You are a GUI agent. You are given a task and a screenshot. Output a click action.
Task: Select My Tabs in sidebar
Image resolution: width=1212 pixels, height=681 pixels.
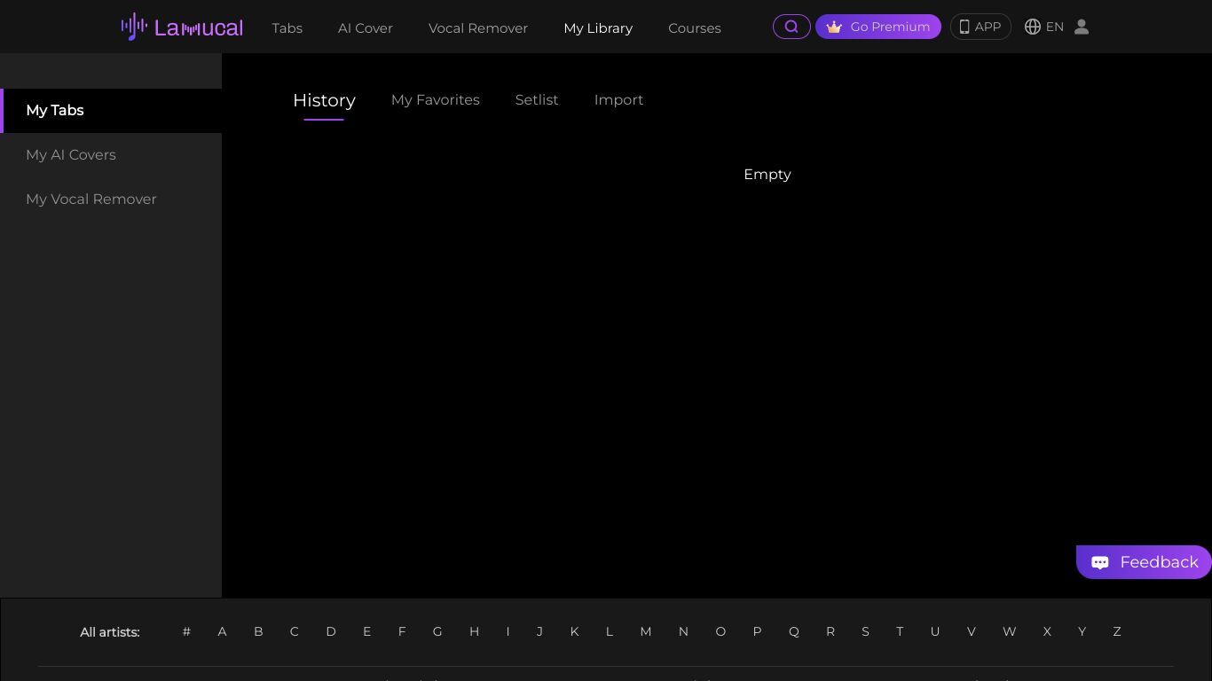point(111,111)
